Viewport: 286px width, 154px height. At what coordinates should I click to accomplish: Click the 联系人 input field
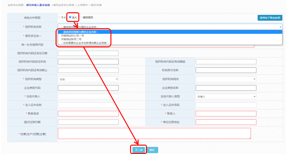[226, 114]
